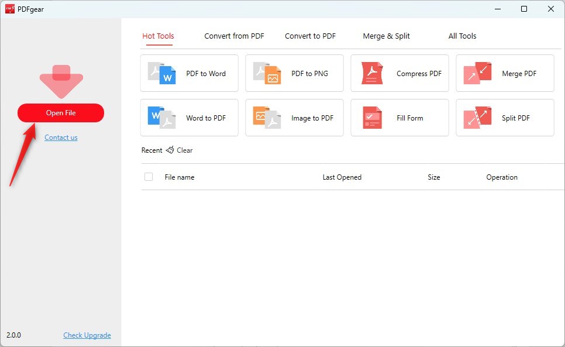Image resolution: width=565 pixels, height=347 pixels.
Task: Launch the Compress PDF tool
Action: [399, 73]
